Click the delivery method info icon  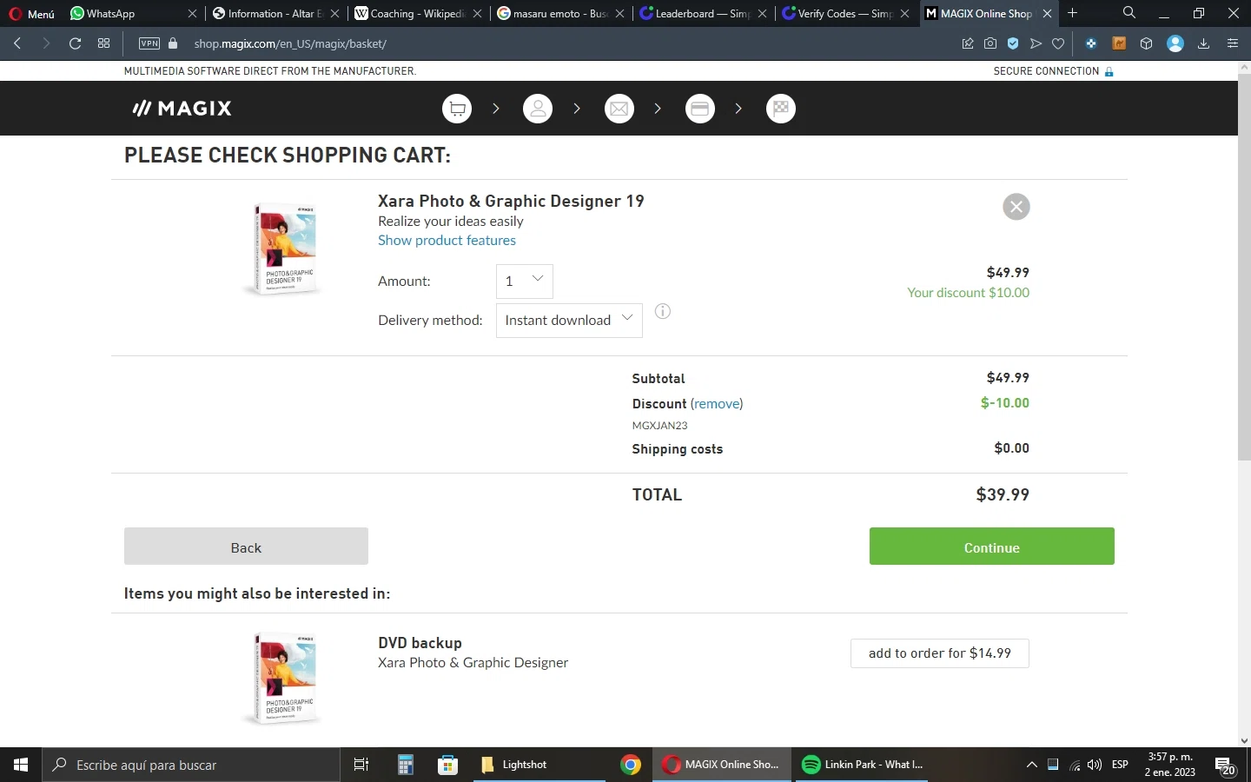(x=663, y=311)
